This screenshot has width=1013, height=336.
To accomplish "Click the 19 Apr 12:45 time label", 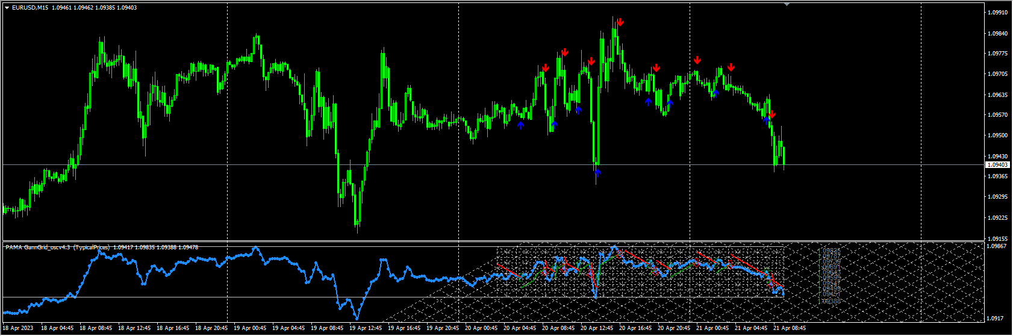I will (366, 328).
